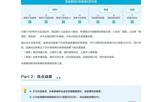This screenshot has height=102, width=162.
Task: Click the text 搜索引流商城
Action: point(80,18)
